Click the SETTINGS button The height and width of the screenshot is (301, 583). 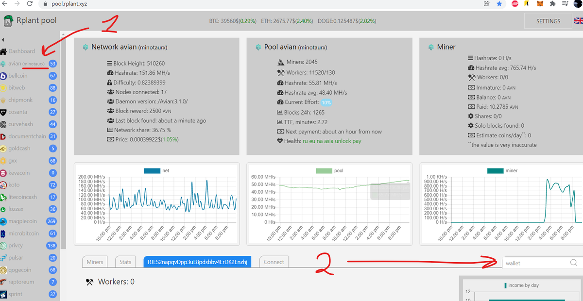[548, 21]
